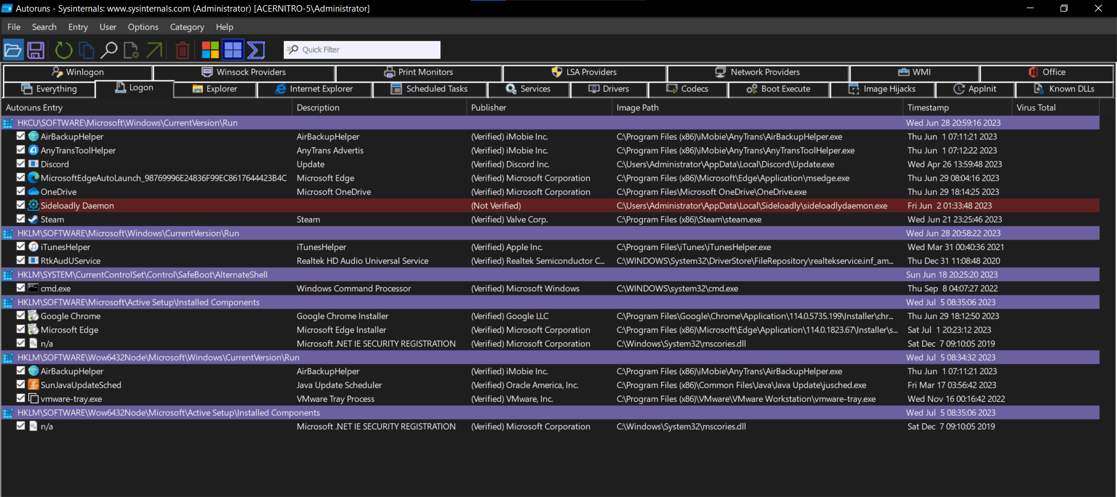Sort by the Autoruns Entry column header

(147, 108)
